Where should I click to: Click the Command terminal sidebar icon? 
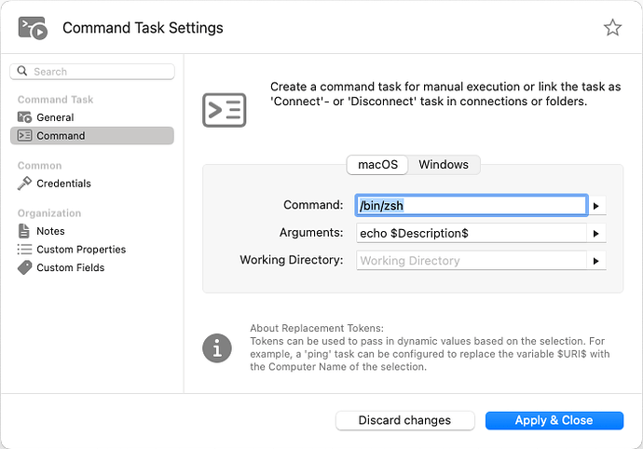coord(24,136)
